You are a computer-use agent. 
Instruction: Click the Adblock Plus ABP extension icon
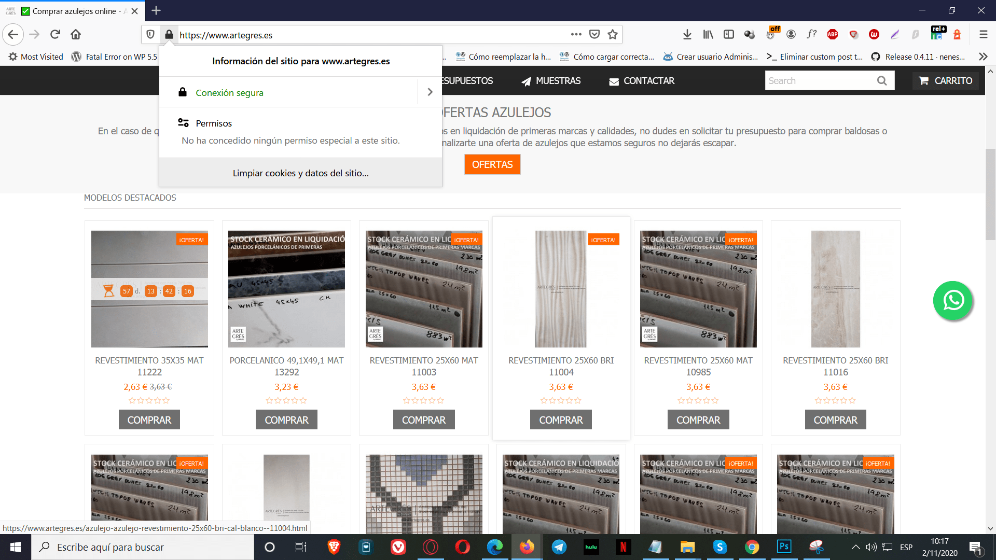click(x=833, y=35)
